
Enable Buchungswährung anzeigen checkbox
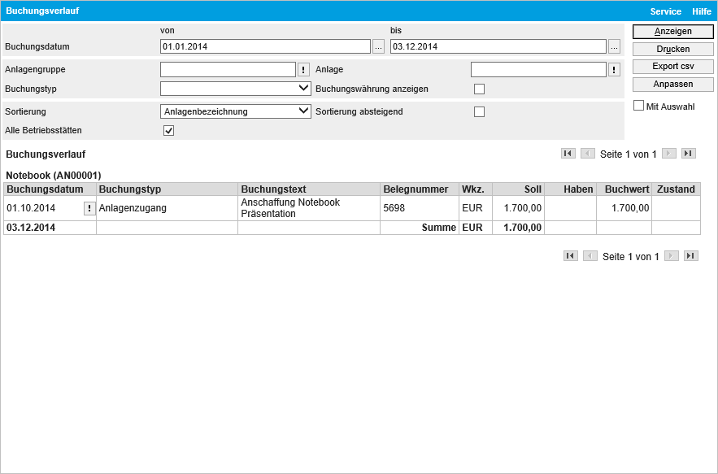[x=479, y=89]
